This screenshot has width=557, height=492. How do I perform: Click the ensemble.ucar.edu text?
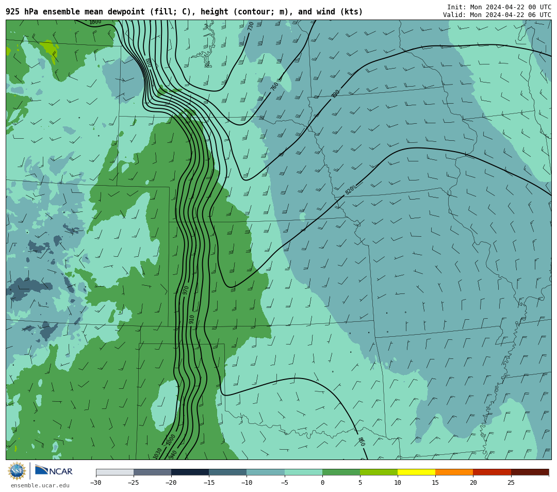click(40, 485)
